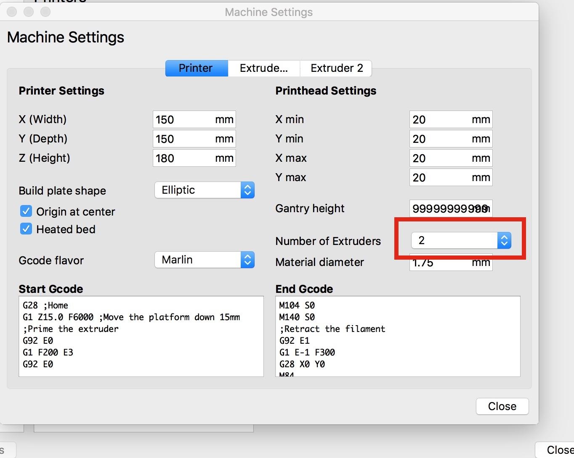Click the Y max input field

(x=451, y=177)
